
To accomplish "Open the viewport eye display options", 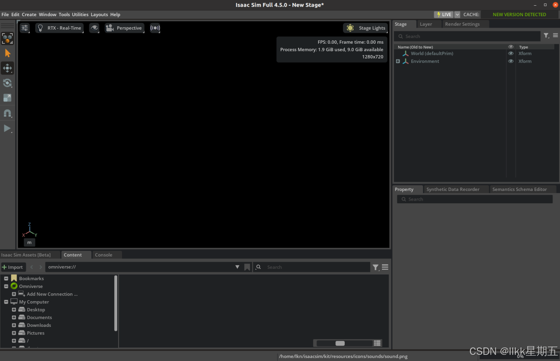I will pyautogui.click(x=94, y=28).
